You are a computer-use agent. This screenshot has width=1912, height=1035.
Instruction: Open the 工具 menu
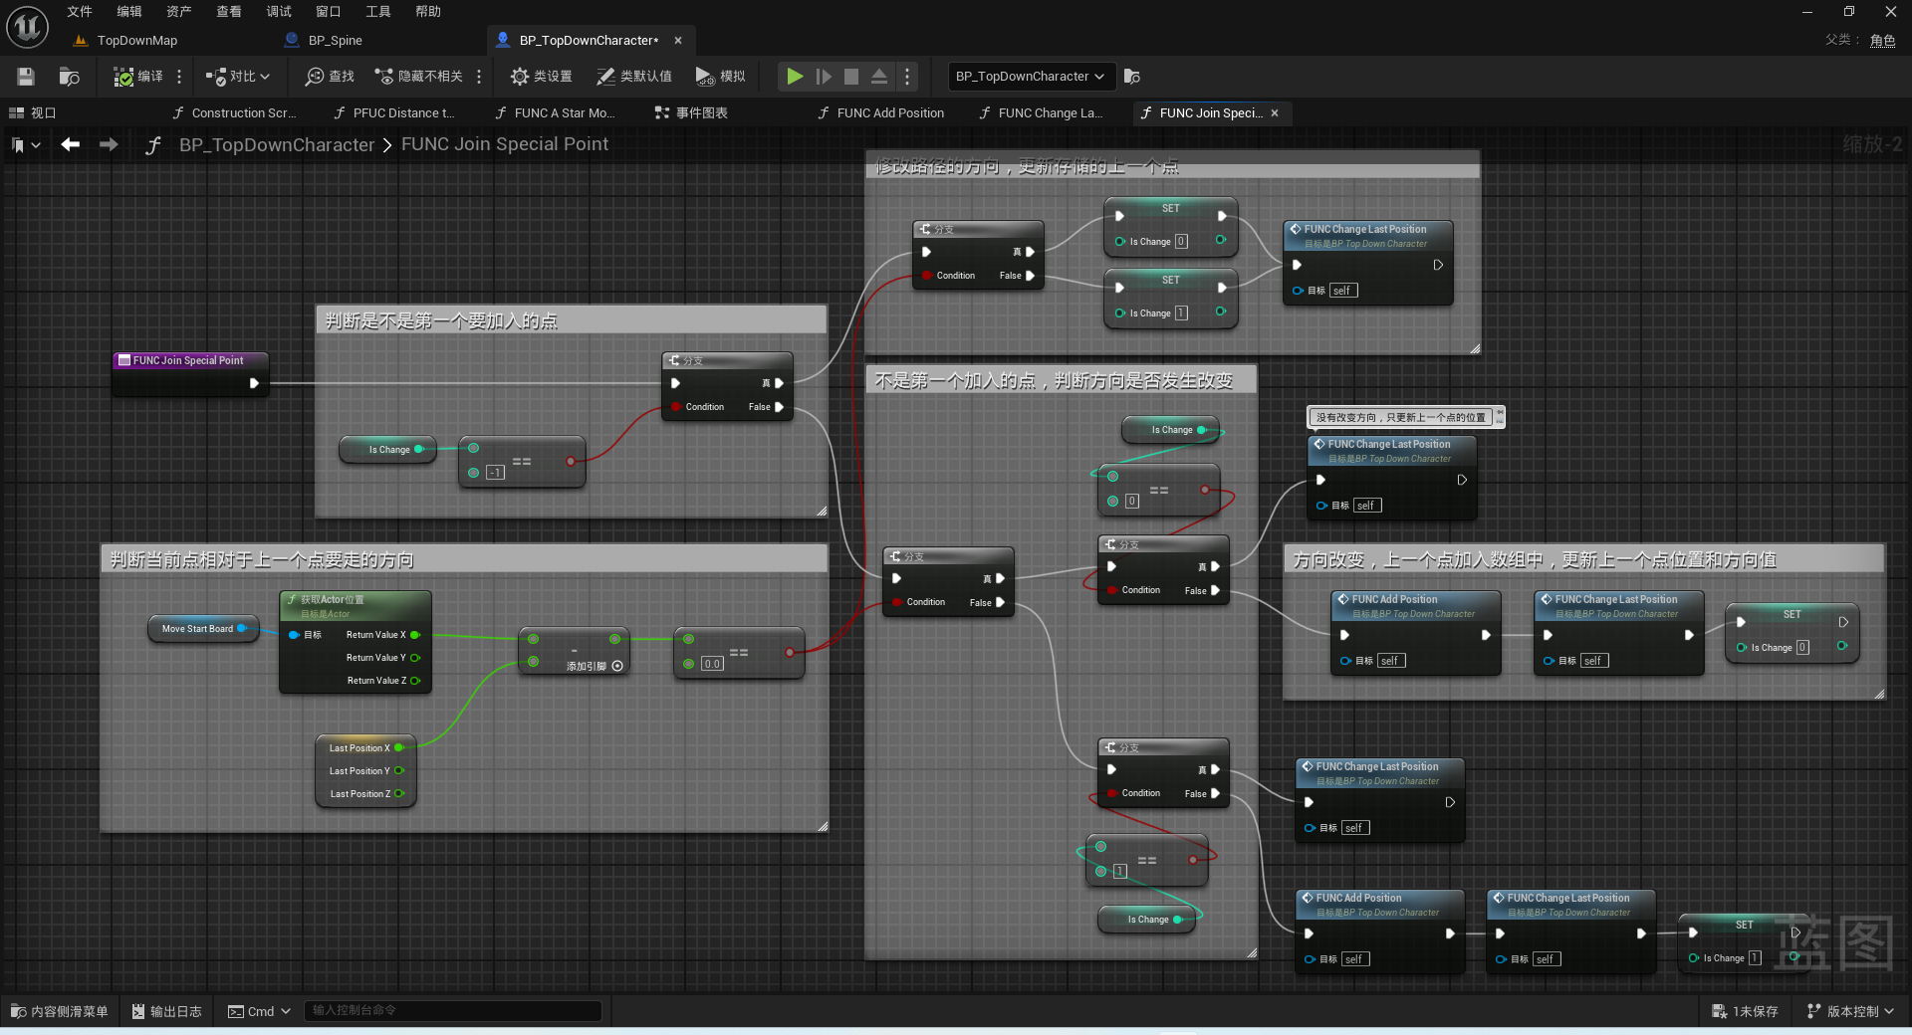pos(378,12)
